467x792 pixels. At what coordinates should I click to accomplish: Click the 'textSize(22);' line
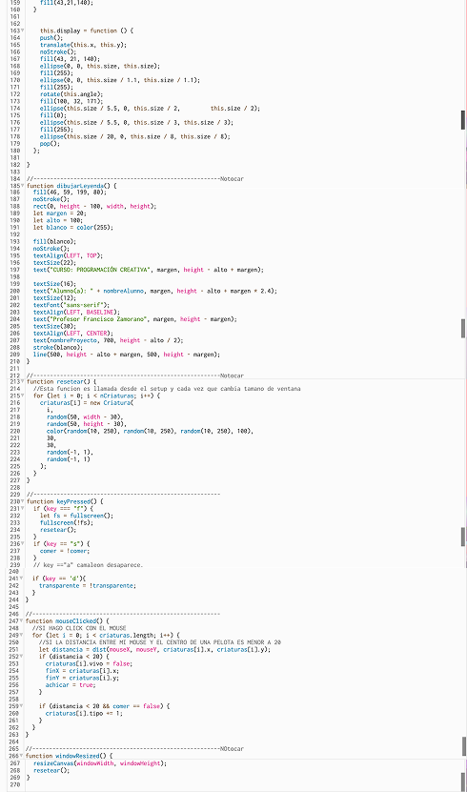pyautogui.click(x=54, y=263)
